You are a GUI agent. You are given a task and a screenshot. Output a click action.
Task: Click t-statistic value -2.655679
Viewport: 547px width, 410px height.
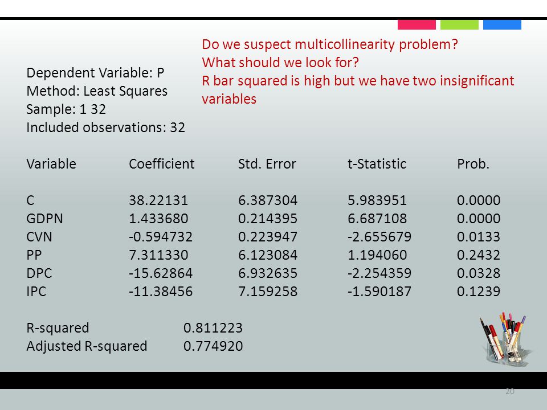[379, 237]
